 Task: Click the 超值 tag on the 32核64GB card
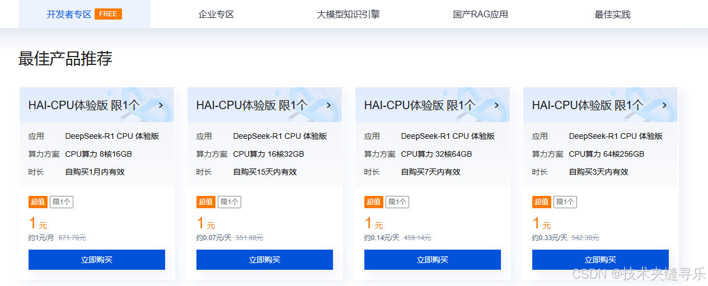coord(373,202)
